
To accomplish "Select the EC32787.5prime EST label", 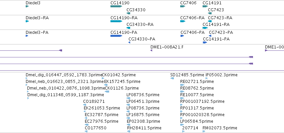I will [x=101, y=115].
